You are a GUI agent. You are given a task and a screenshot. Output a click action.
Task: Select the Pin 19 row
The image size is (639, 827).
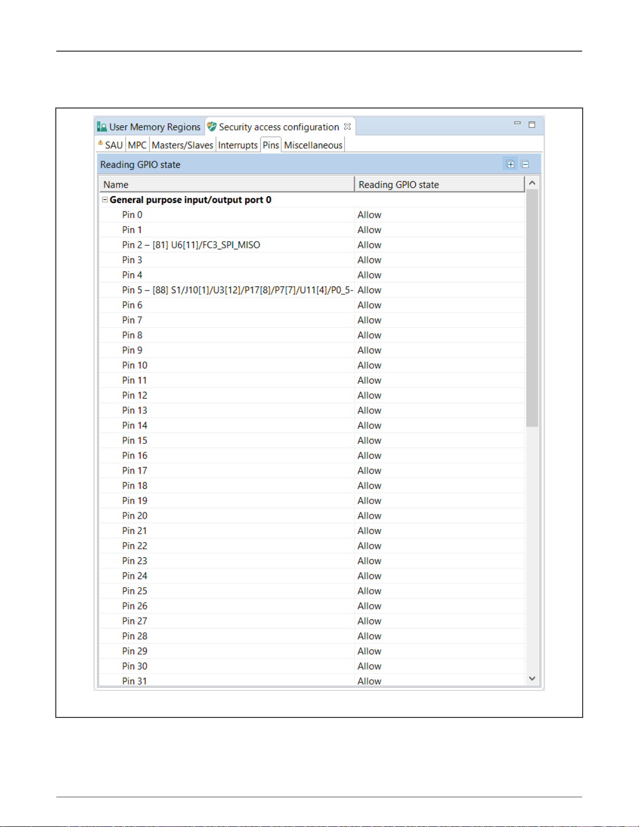[312, 501]
